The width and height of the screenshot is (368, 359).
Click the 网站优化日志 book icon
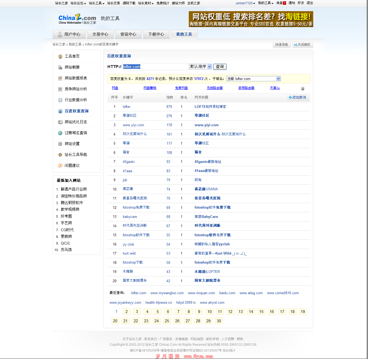[x=60, y=122]
